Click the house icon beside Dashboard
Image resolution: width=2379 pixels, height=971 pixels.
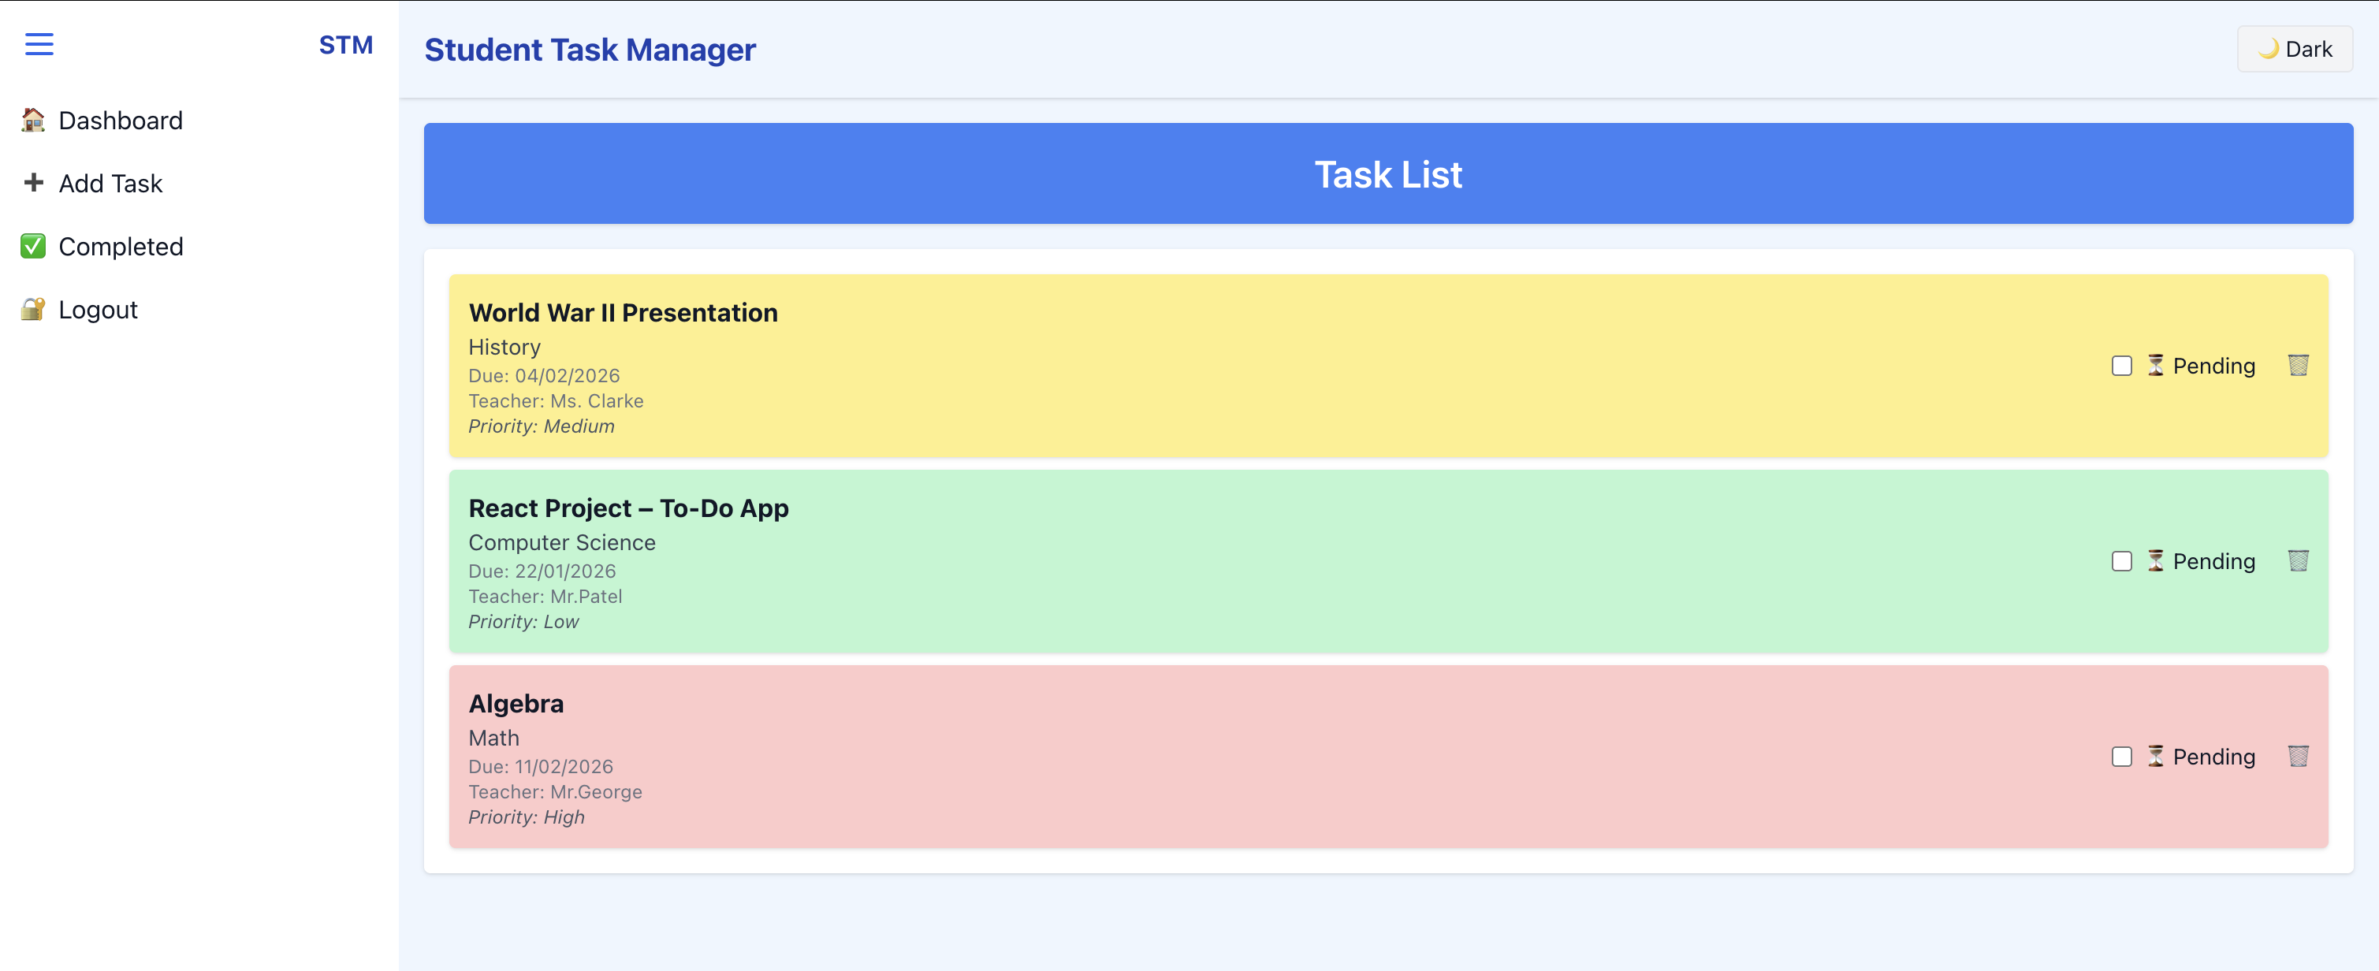pos(33,120)
